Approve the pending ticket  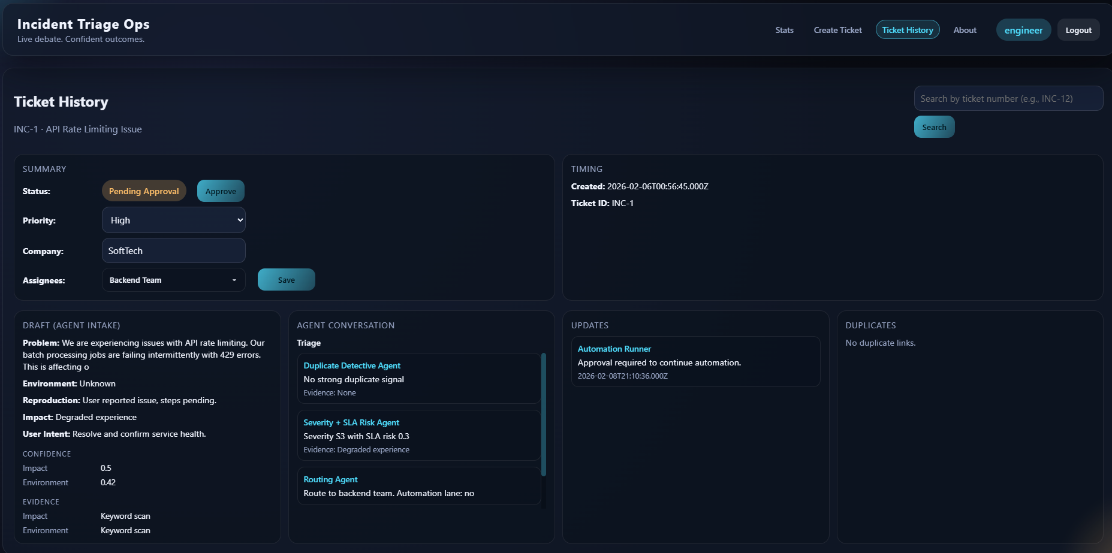(221, 191)
